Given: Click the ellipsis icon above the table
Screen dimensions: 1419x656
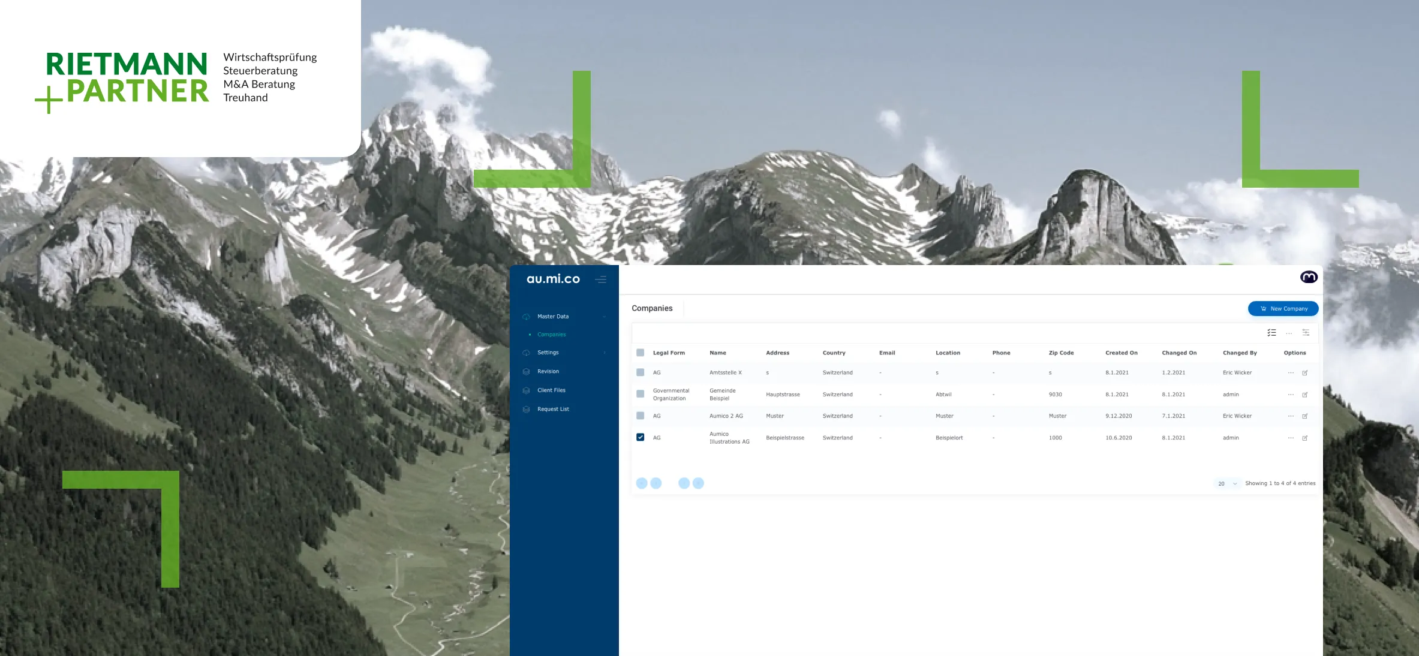Looking at the screenshot, I should tap(1288, 333).
